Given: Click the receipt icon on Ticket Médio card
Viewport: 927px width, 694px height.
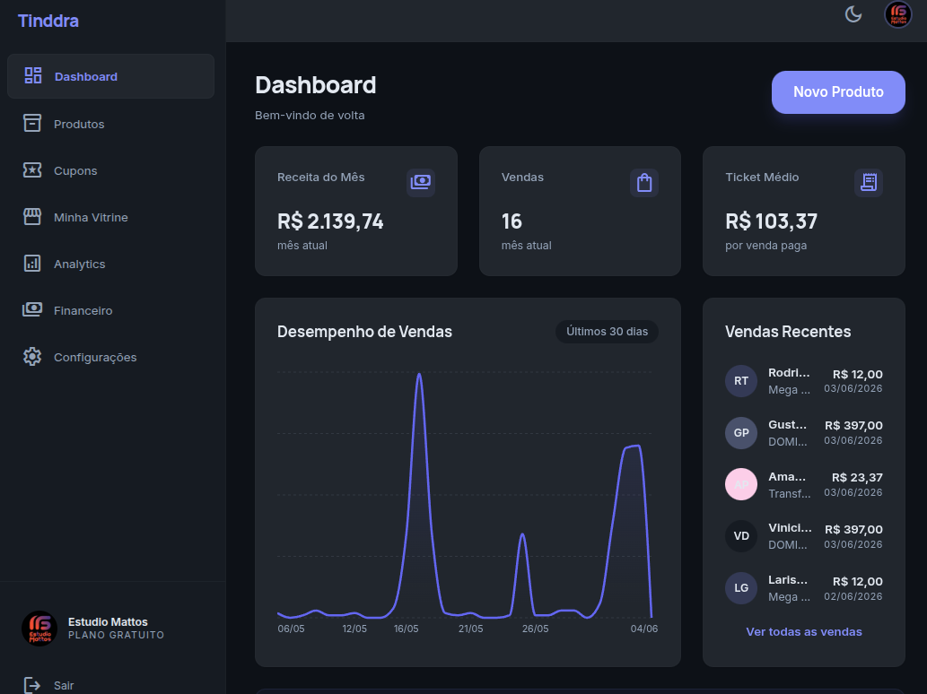Looking at the screenshot, I should coord(869,183).
